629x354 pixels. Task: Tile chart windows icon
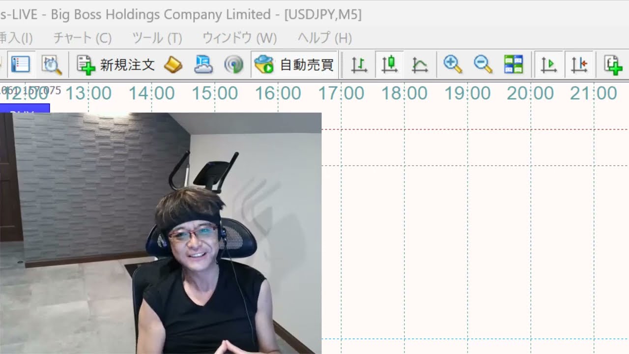514,64
